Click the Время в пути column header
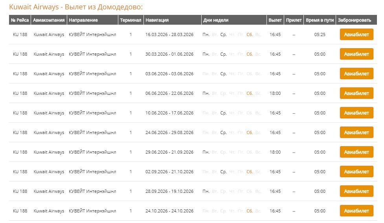Screen dimensions: 384x223 pyautogui.click(x=320, y=20)
